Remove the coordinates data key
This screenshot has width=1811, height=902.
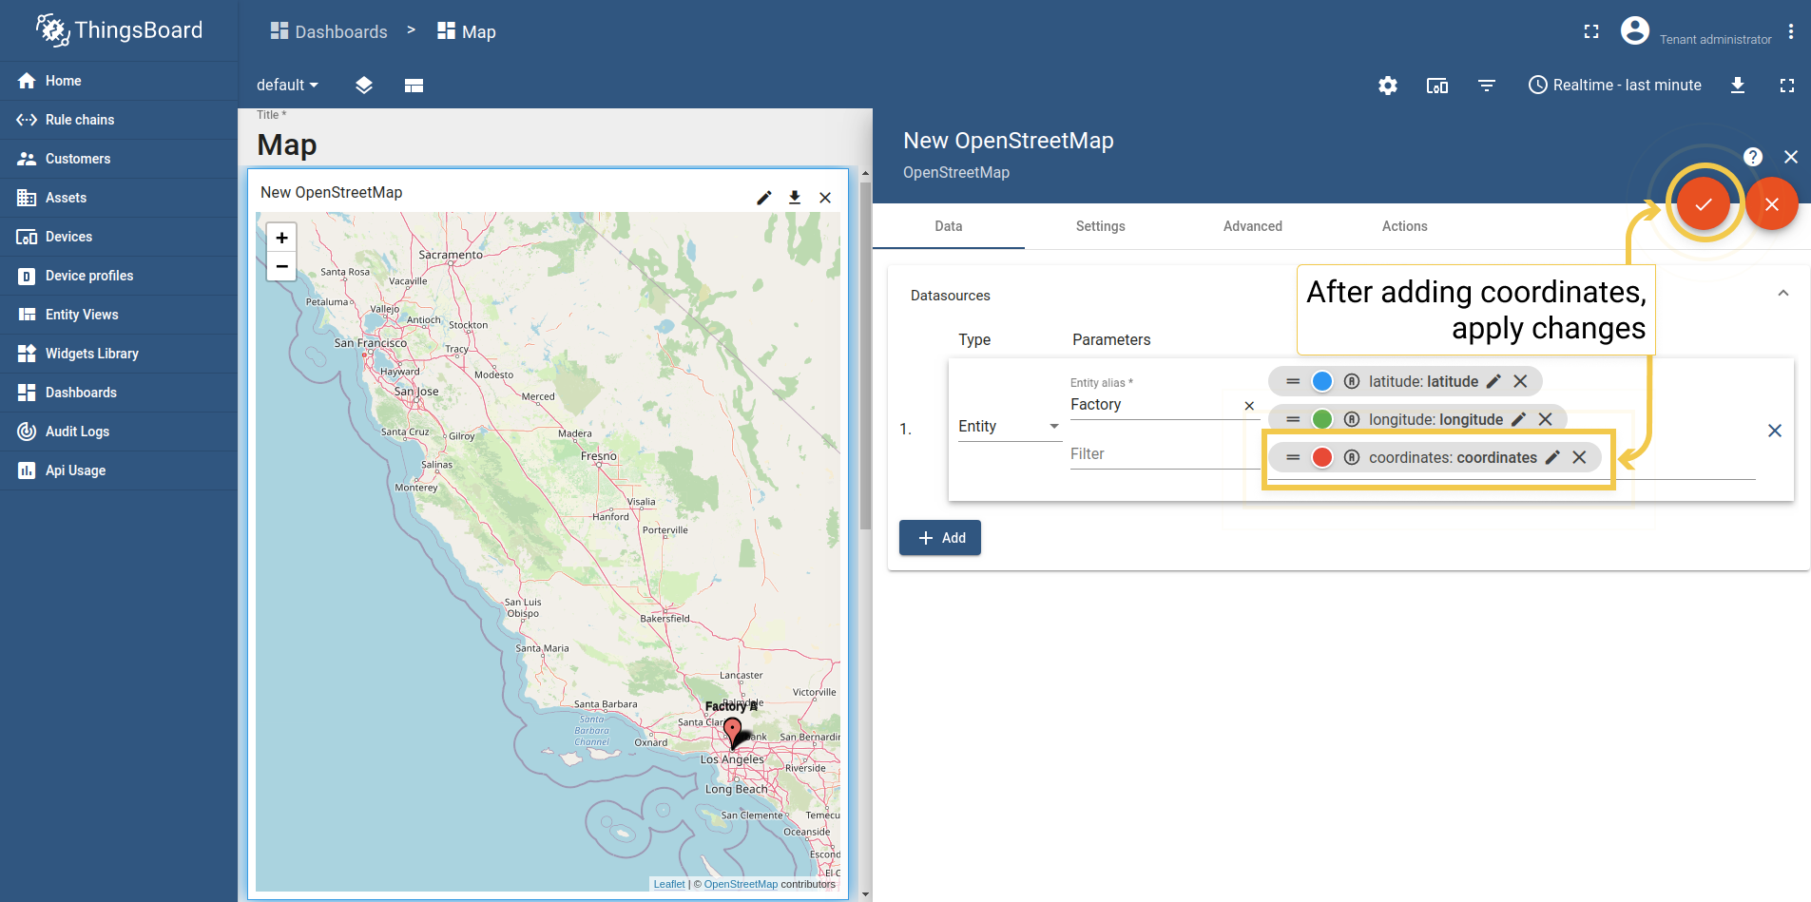click(x=1579, y=457)
